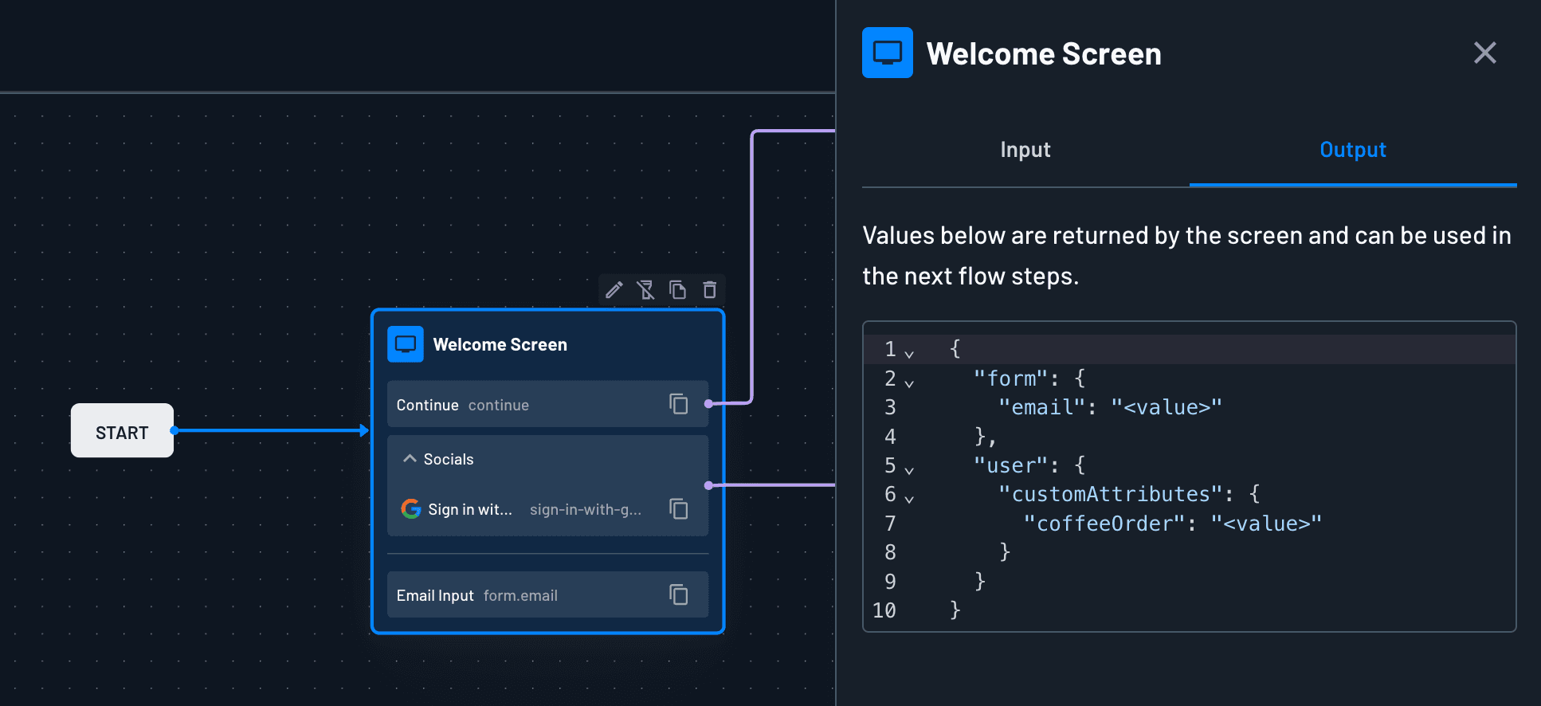The width and height of the screenshot is (1541, 706).
Task: Fold "customAttributes" on line 6
Action: tap(909, 499)
